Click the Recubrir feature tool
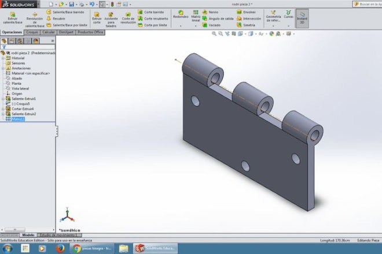This screenshot has height=254, width=382. tap(56, 18)
